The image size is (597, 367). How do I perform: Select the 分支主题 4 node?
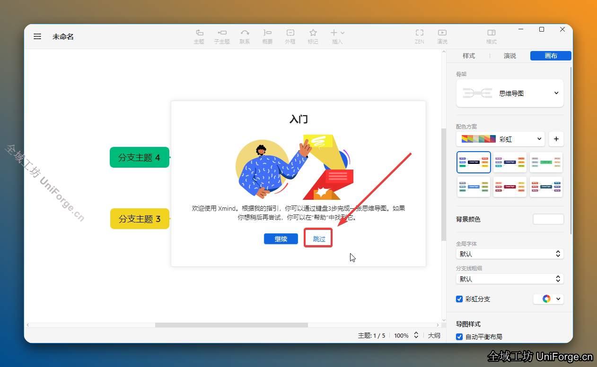140,157
